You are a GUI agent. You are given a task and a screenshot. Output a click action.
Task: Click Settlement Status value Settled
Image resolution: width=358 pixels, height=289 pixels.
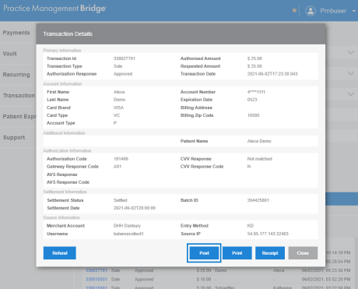point(121,200)
